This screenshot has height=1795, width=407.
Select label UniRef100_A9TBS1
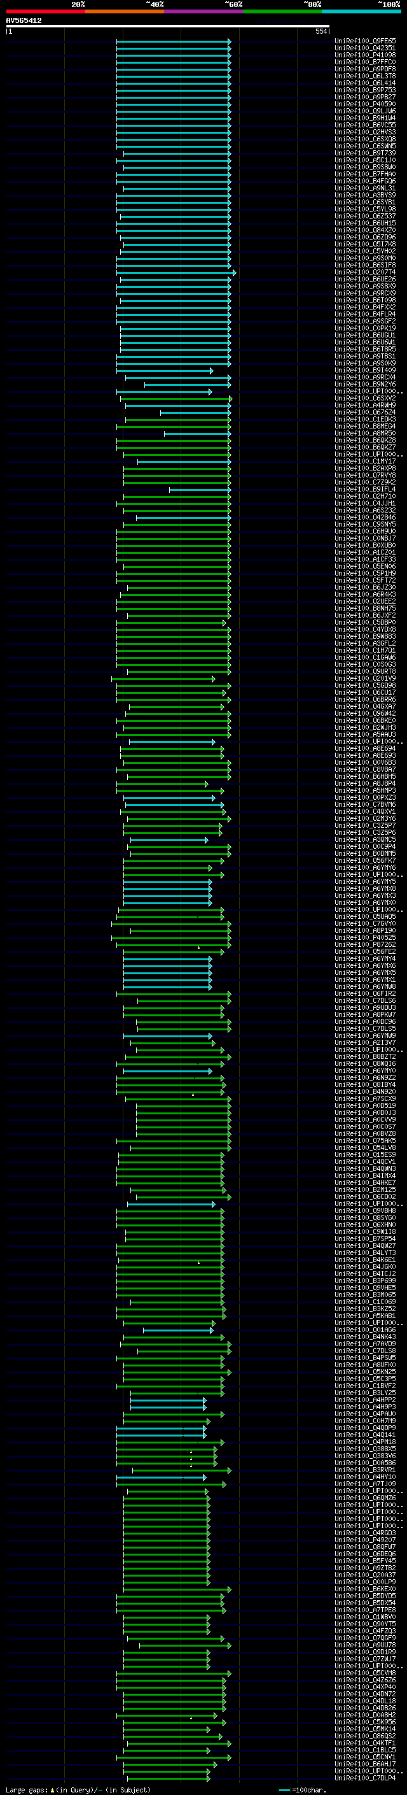[x=364, y=356]
